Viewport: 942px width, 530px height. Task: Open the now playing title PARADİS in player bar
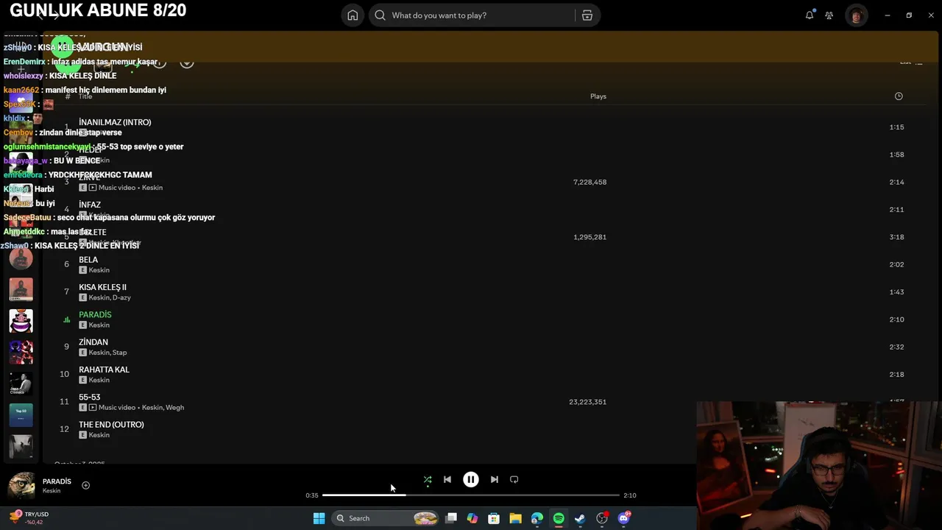click(x=57, y=481)
